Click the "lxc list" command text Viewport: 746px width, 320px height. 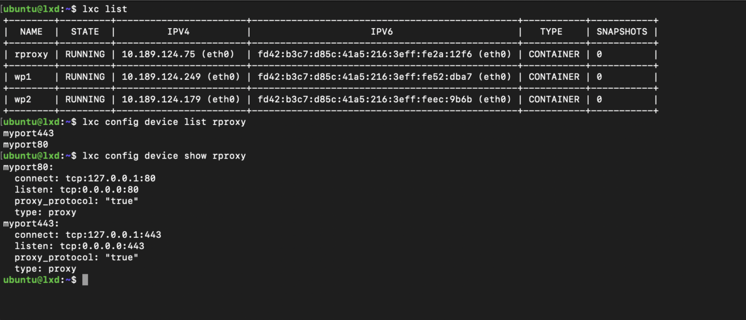click(x=105, y=9)
